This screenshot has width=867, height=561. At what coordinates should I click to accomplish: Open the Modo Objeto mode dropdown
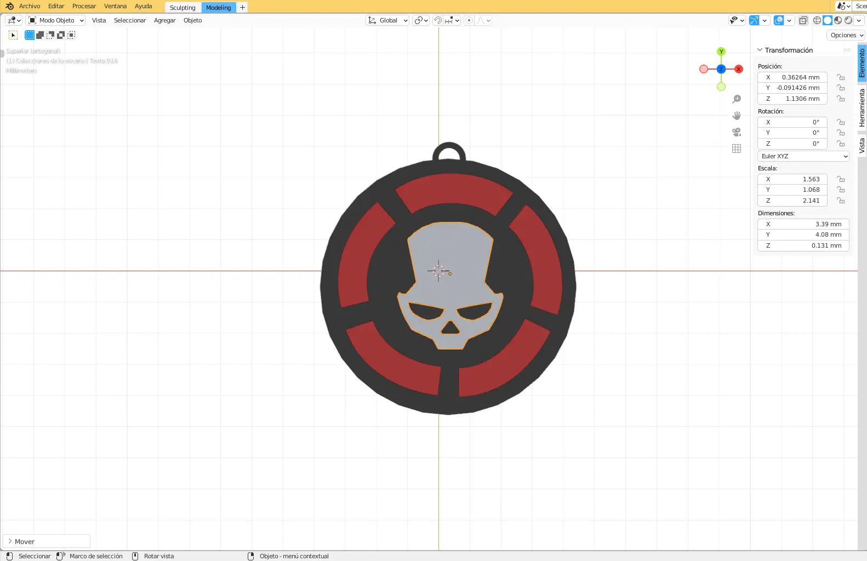pyautogui.click(x=56, y=20)
